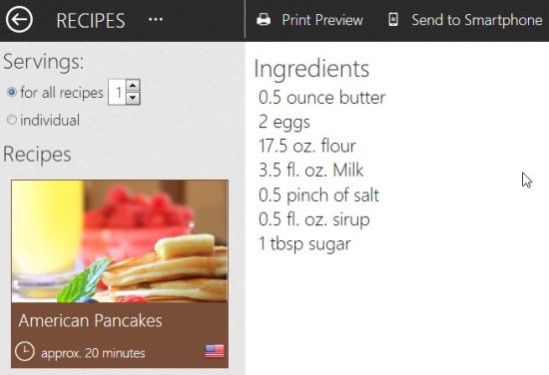Click the smartphone icon in the top bar
The image size is (549, 375).
(x=393, y=19)
